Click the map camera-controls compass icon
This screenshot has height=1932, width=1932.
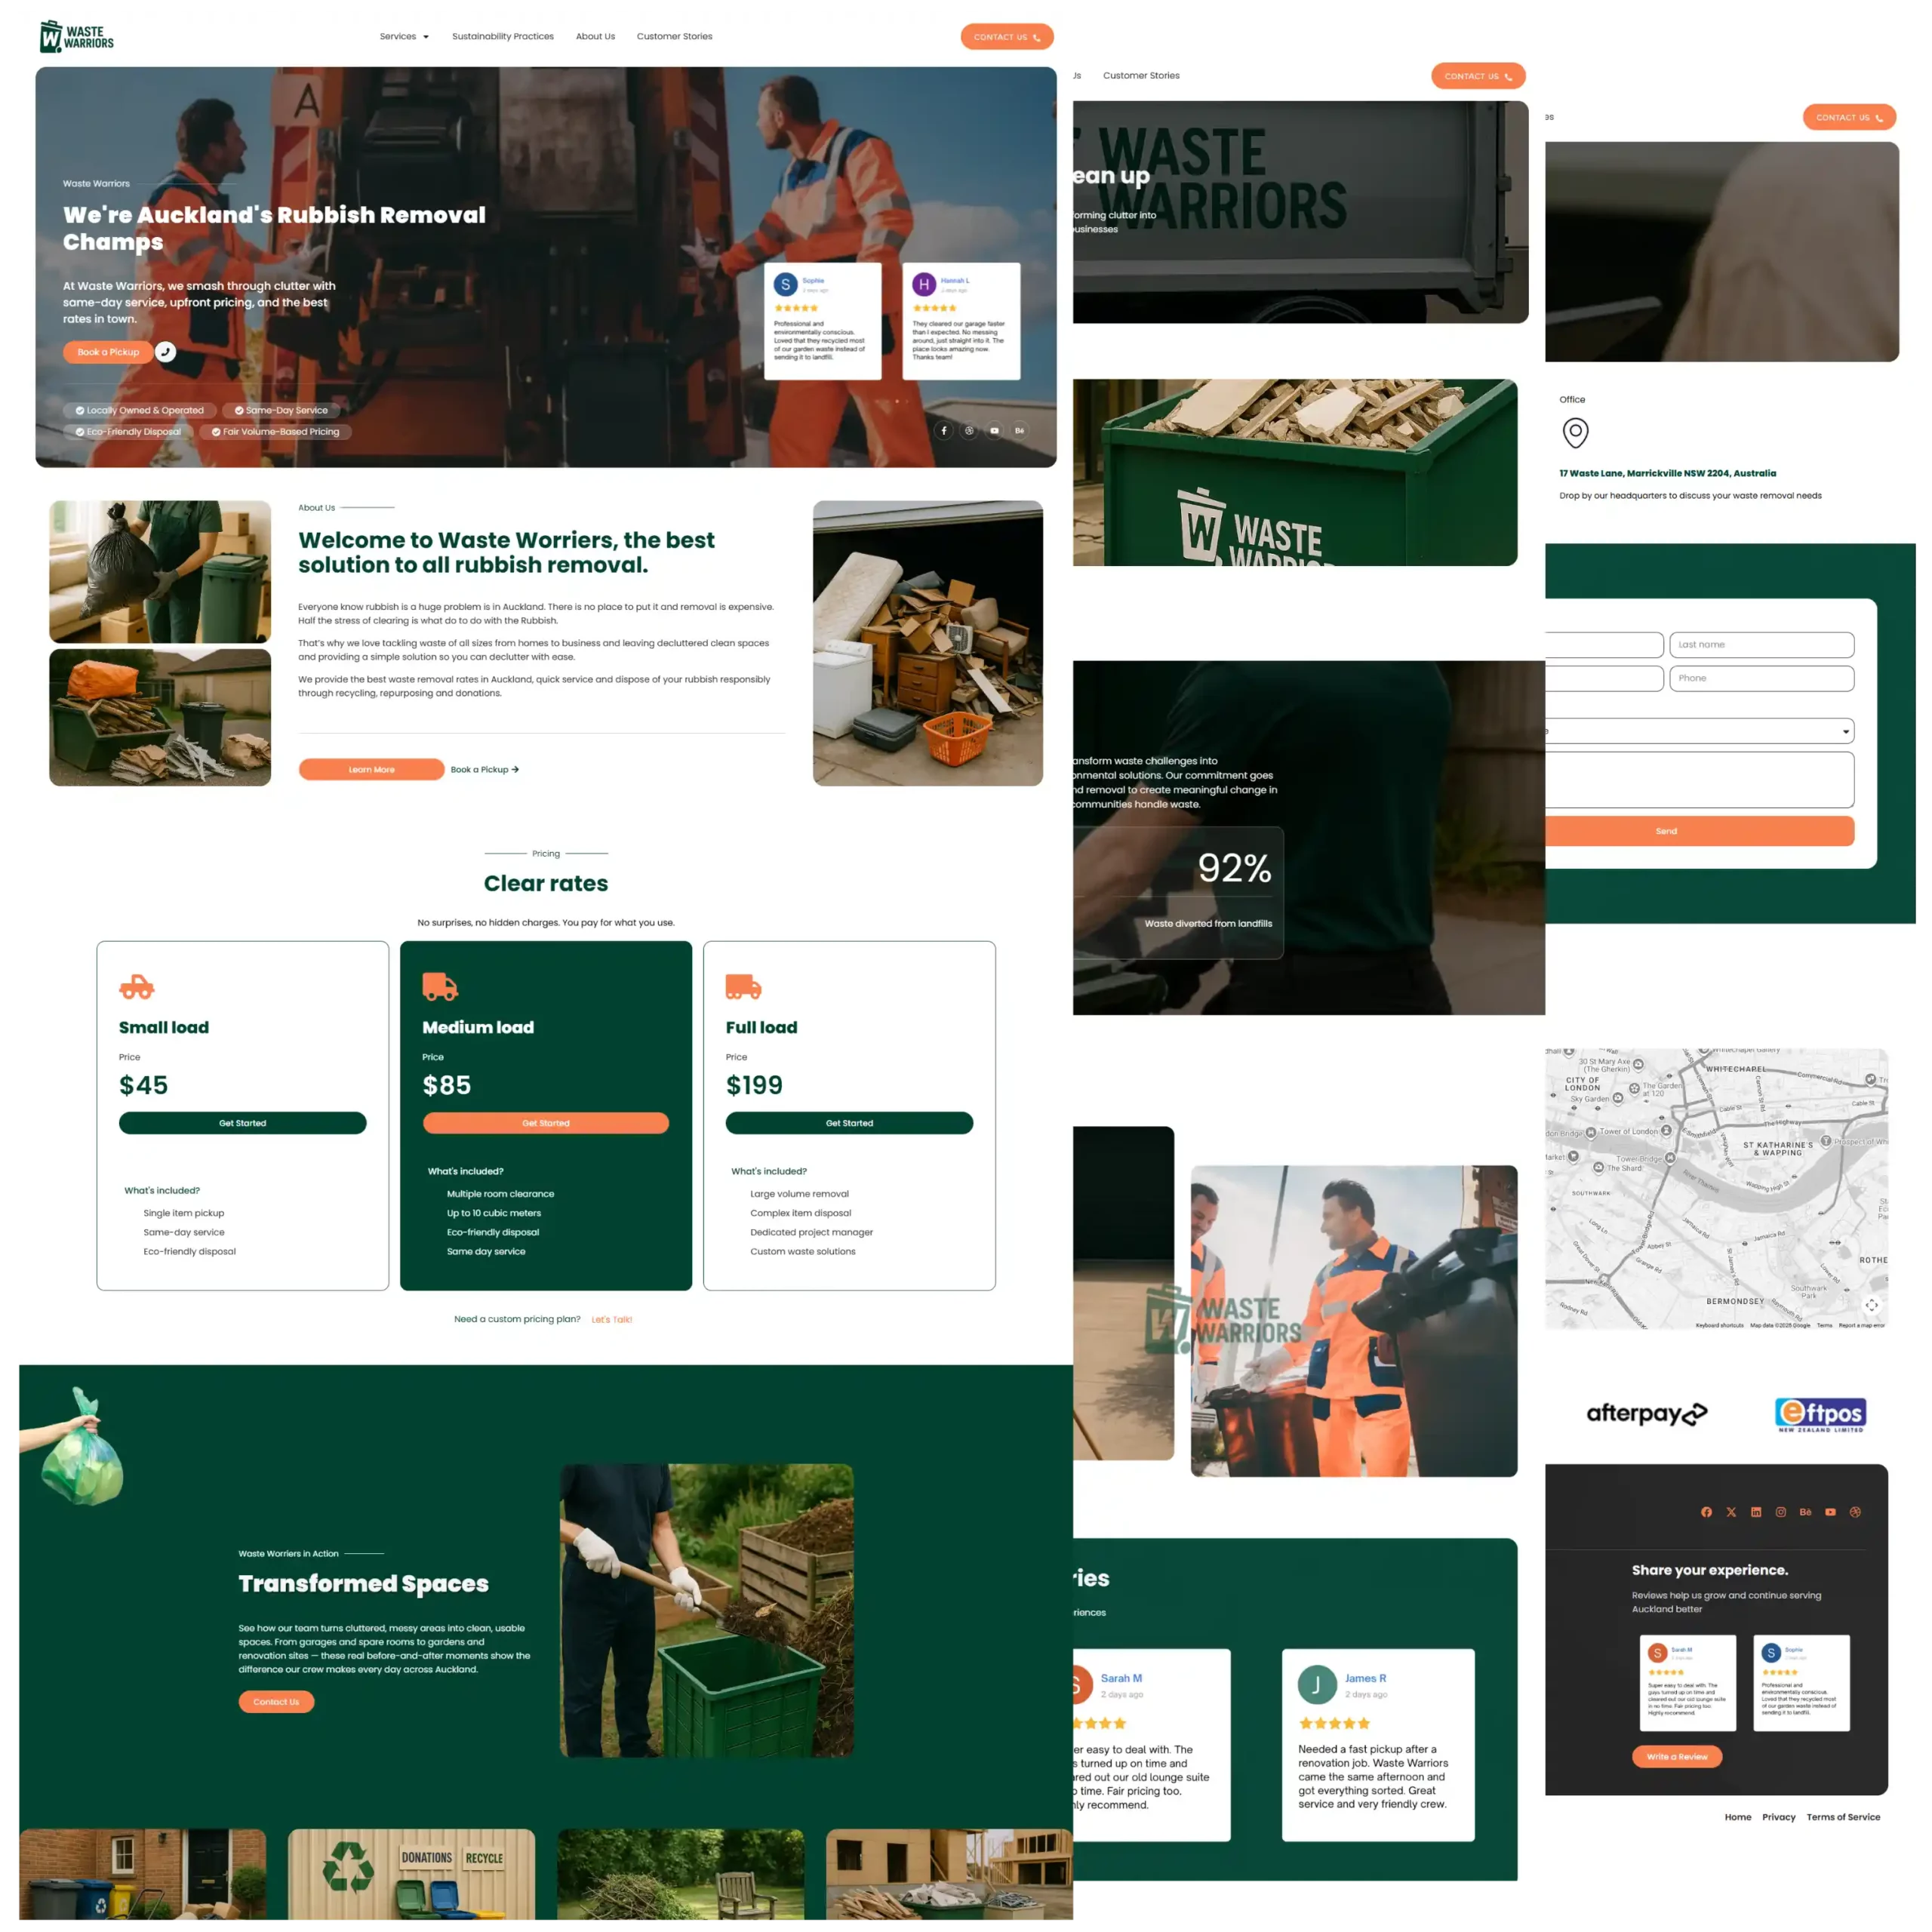pos(1872,1305)
